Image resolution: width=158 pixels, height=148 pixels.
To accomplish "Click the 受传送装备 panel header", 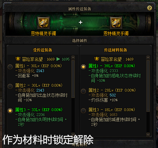I will (x=43, y=50).
